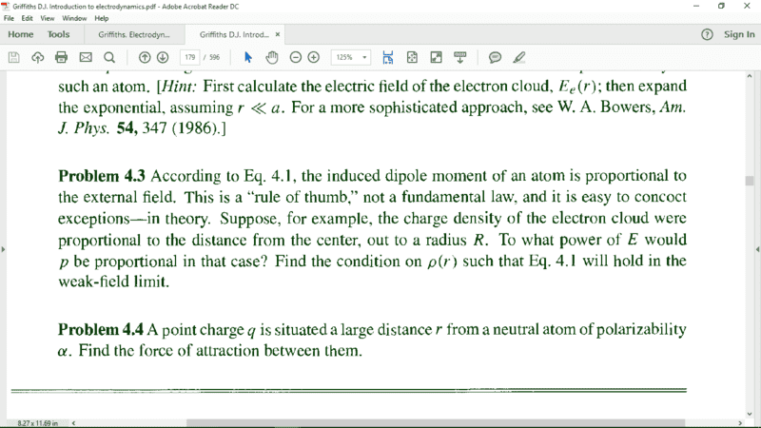Open the Find text magnifier icon

pyautogui.click(x=109, y=57)
